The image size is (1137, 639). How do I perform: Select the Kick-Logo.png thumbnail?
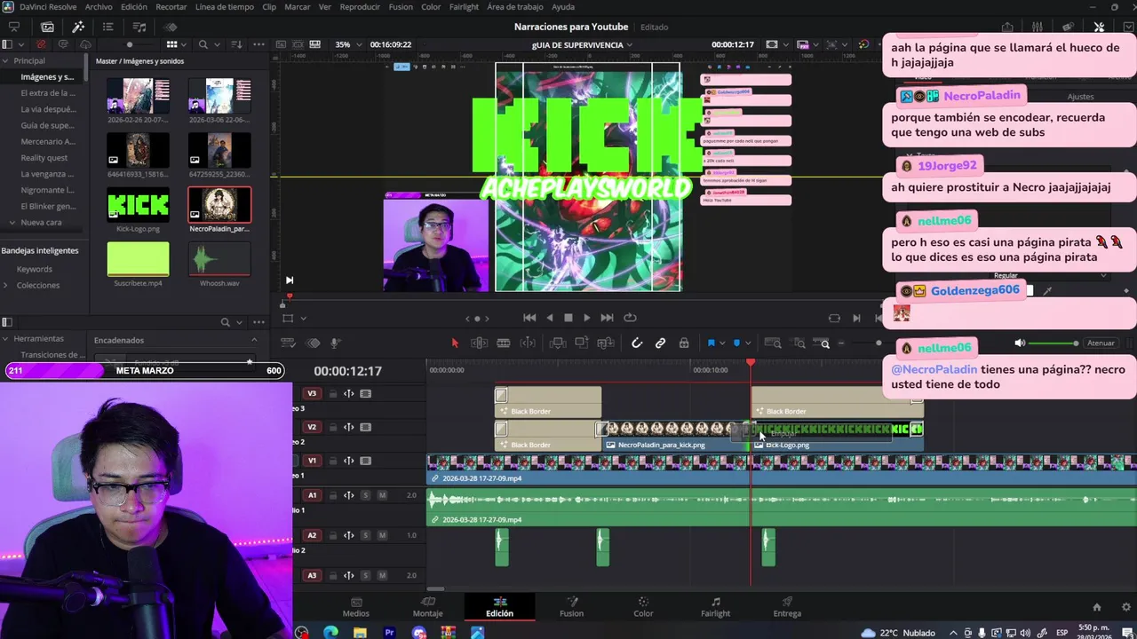pos(138,206)
